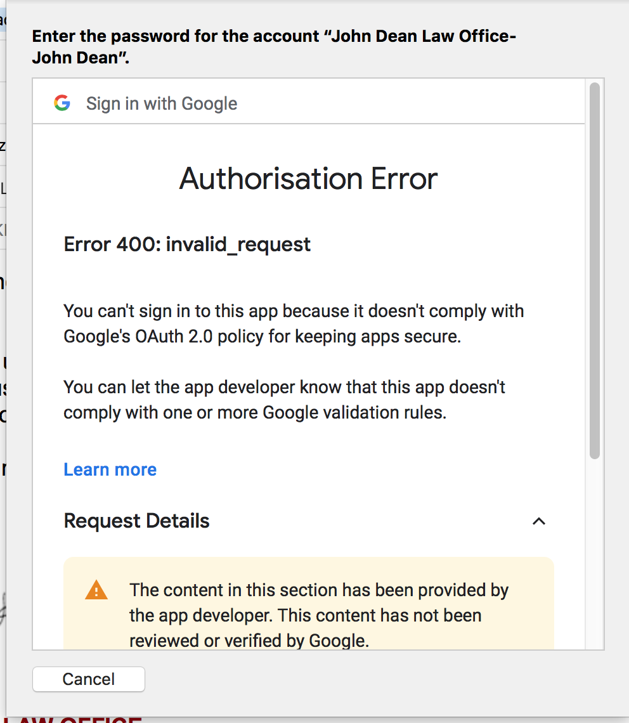629x723 pixels.
Task: Click the orange warning triangle icon
Action: tap(96, 590)
